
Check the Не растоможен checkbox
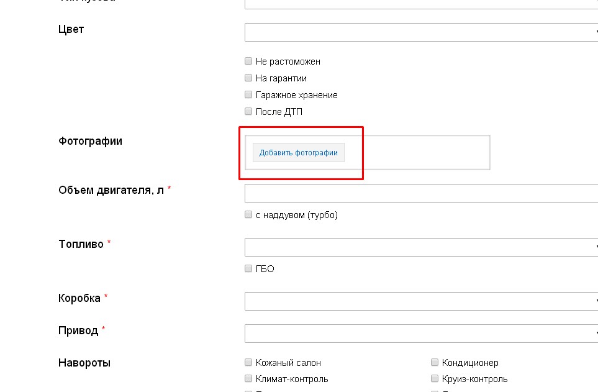coord(248,62)
